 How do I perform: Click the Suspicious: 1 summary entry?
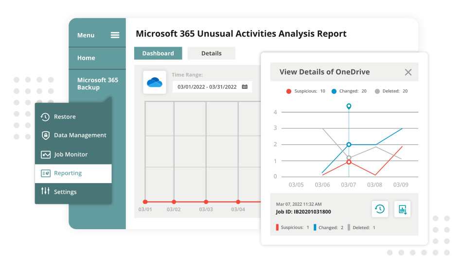[292, 228]
